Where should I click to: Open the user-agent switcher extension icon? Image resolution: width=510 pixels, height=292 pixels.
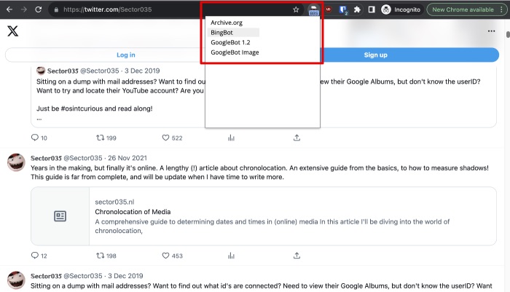tap(313, 9)
